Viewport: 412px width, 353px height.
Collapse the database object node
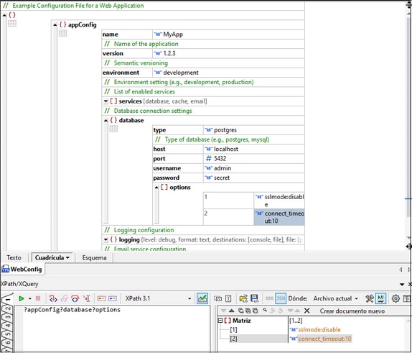click(x=106, y=121)
